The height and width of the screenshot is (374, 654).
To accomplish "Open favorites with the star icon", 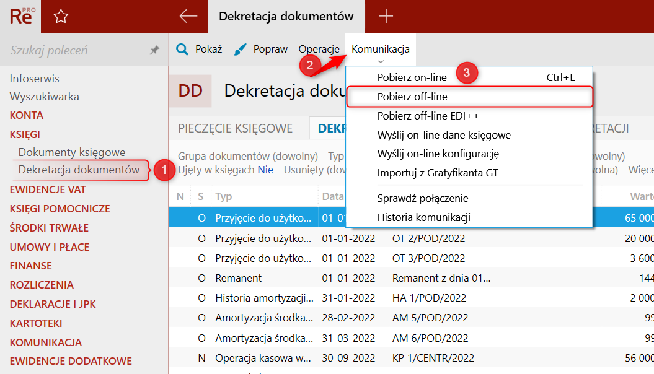I will pos(61,17).
